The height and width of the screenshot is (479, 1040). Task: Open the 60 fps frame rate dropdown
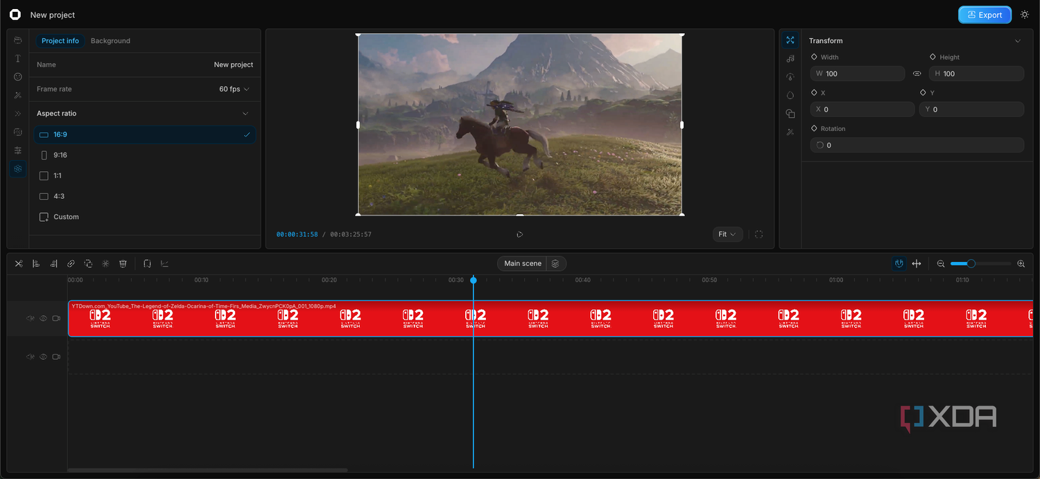pos(234,89)
